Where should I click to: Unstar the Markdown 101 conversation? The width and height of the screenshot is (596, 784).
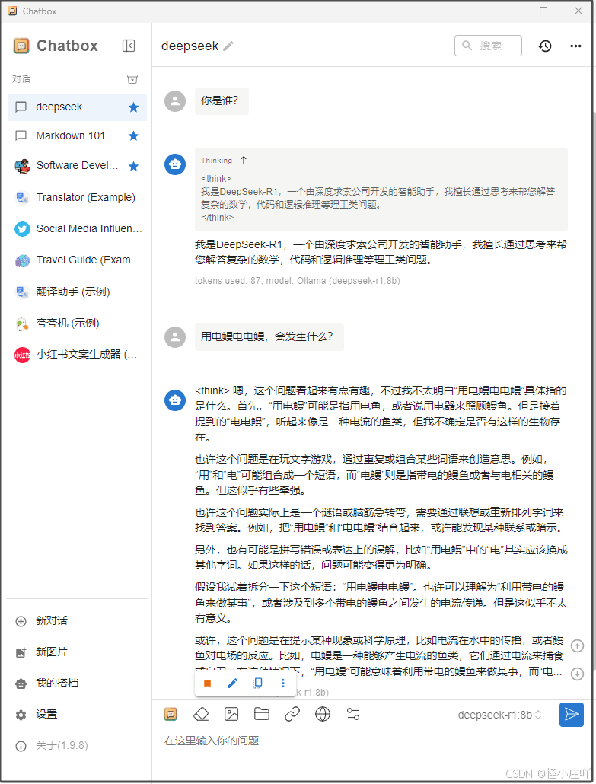click(x=133, y=136)
